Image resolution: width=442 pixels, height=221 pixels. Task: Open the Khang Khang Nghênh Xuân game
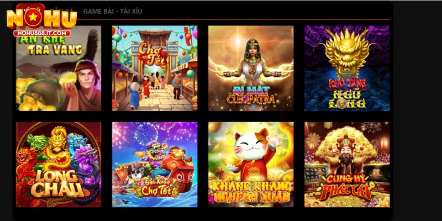pyautogui.click(x=251, y=165)
